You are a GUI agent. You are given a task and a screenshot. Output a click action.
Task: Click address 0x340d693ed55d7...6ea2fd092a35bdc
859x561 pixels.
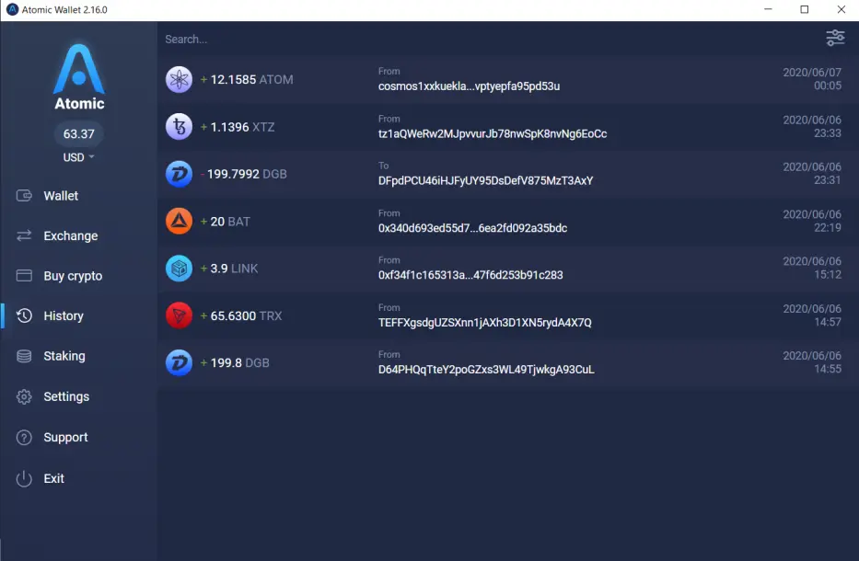pos(473,228)
